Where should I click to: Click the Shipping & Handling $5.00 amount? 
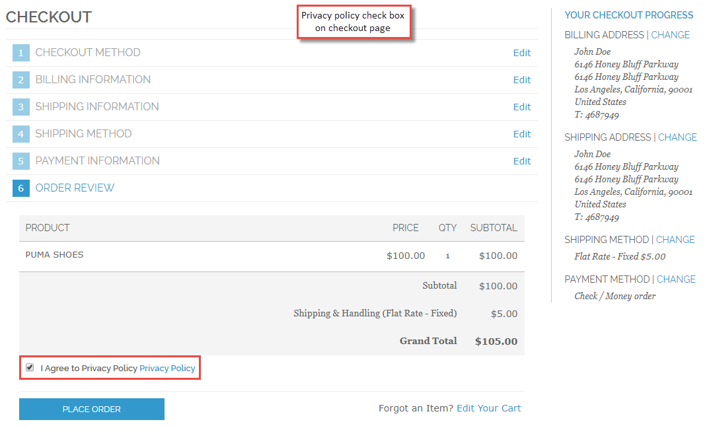504,314
